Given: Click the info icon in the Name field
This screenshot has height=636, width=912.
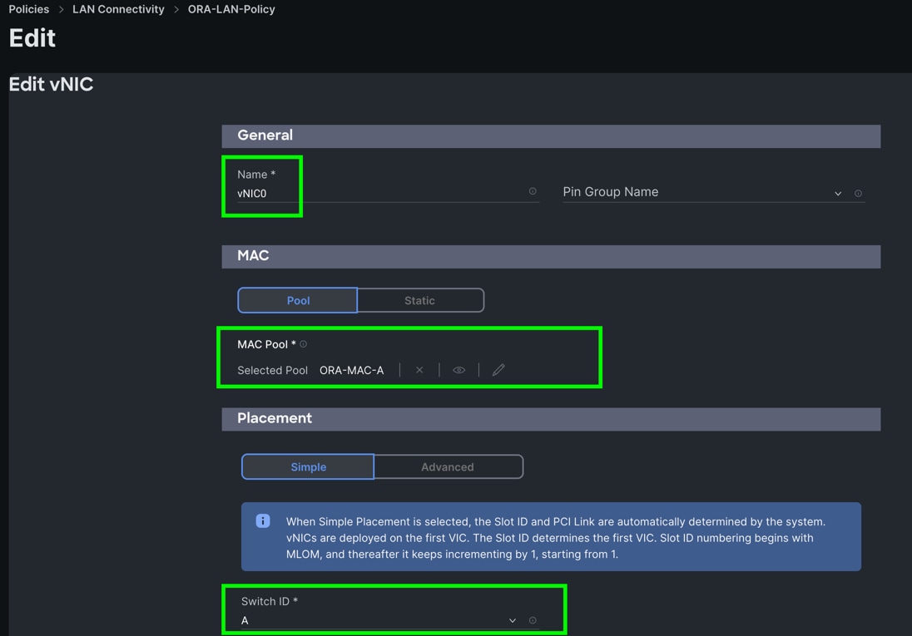Looking at the screenshot, I should click(x=533, y=191).
